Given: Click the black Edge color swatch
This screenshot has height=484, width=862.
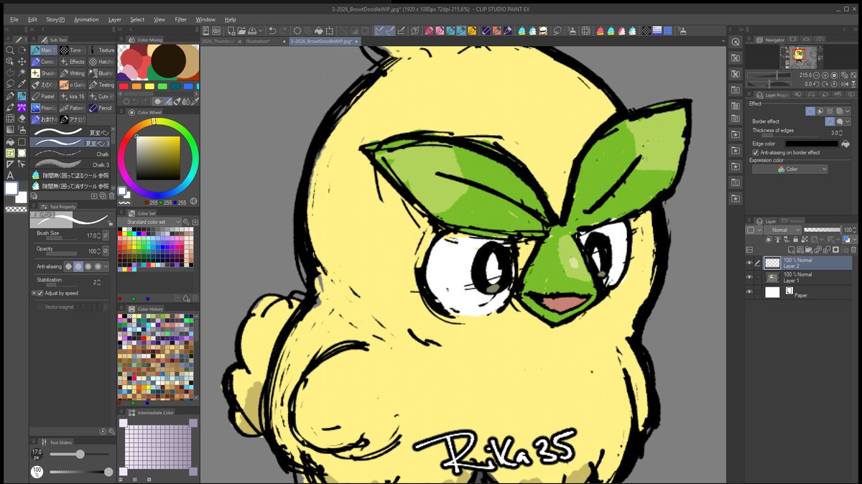Looking at the screenshot, I should click(811, 144).
